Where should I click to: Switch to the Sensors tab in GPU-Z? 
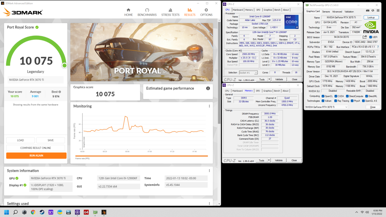(x=326, y=11)
